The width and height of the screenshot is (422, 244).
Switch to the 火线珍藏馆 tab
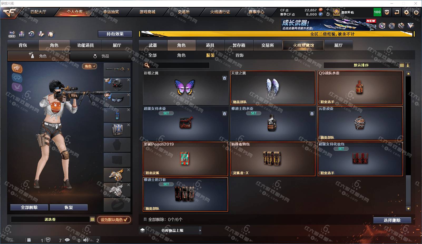point(303,45)
